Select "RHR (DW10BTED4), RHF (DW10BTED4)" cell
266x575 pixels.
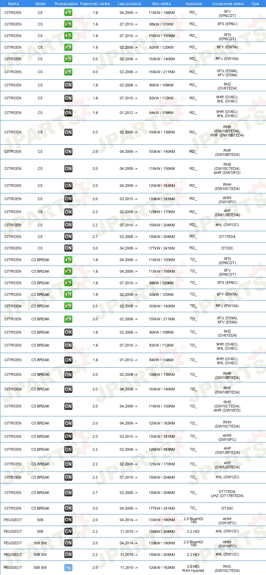[x=227, y=131]
